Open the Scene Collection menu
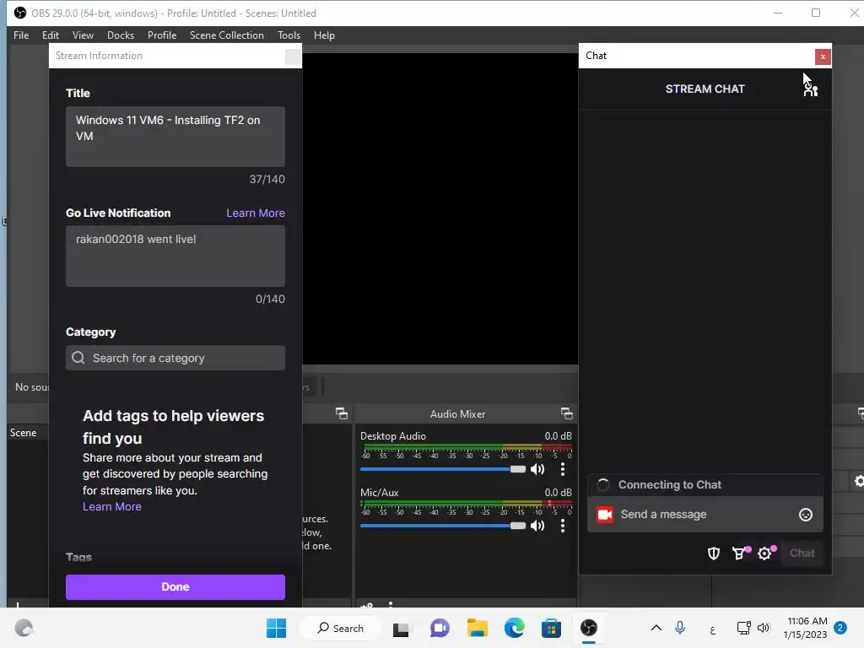 pyautogui.click(x=226, y=35)
